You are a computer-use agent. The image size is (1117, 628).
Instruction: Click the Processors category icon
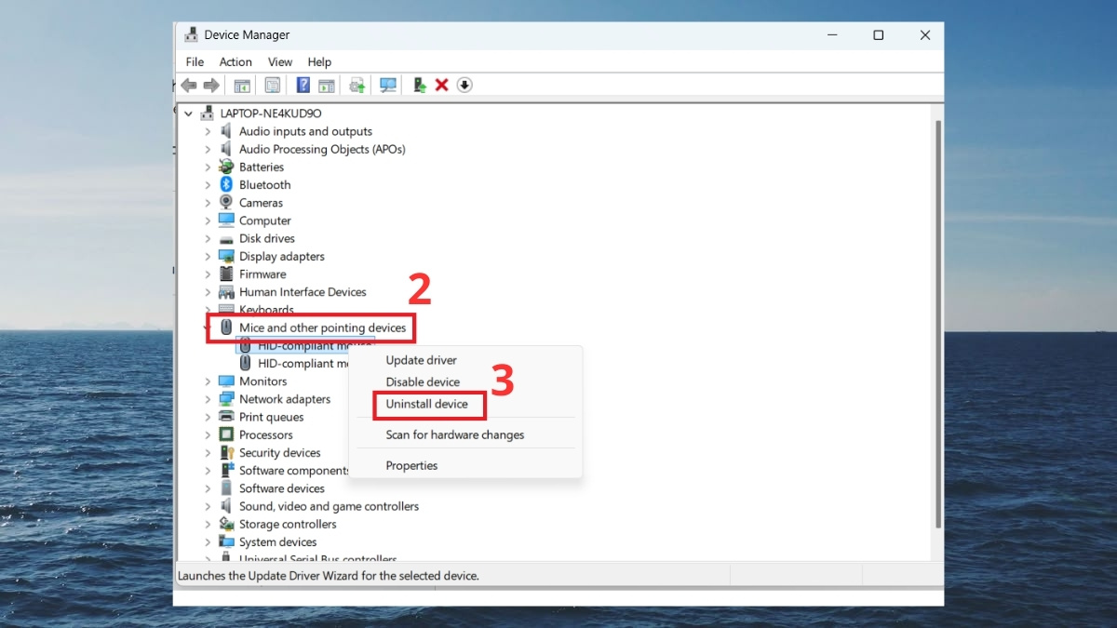point(226,435)
